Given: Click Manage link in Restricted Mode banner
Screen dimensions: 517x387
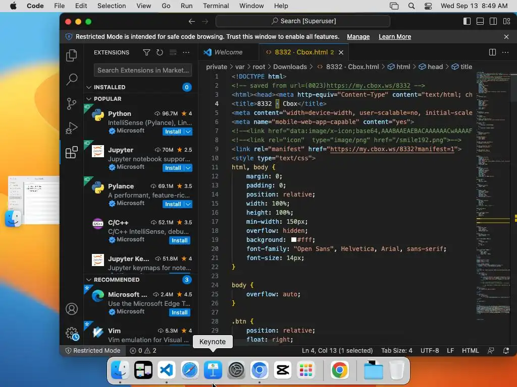Looking at the screenshot, I should pyautogui.click(x=358, y=37).
